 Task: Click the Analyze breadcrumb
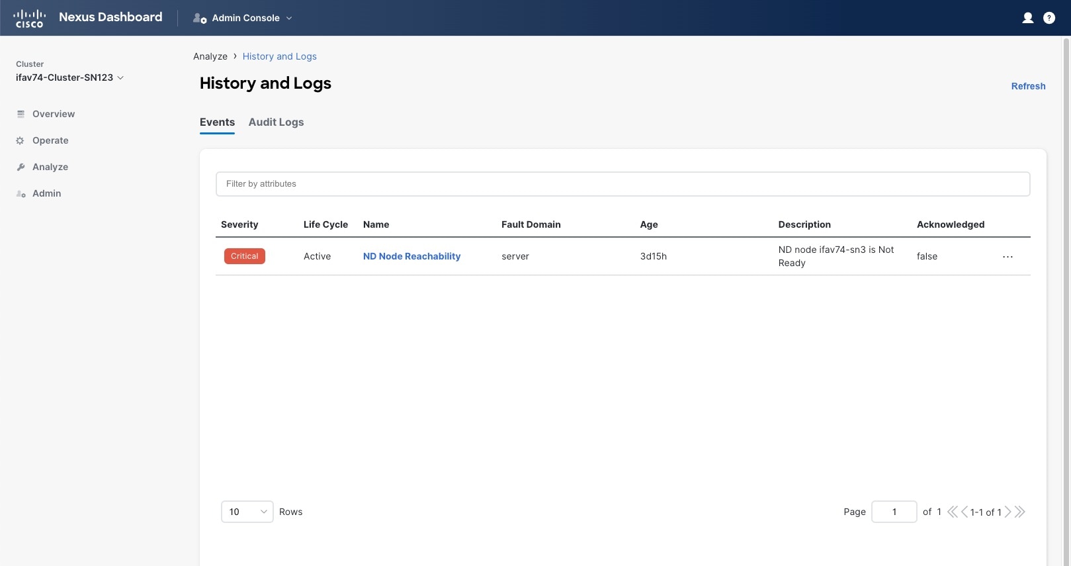(x=210, y=56)
